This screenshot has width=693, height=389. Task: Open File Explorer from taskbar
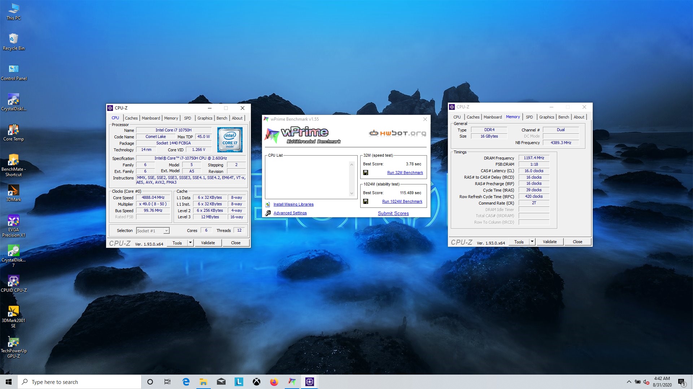[x=204, y=382]
